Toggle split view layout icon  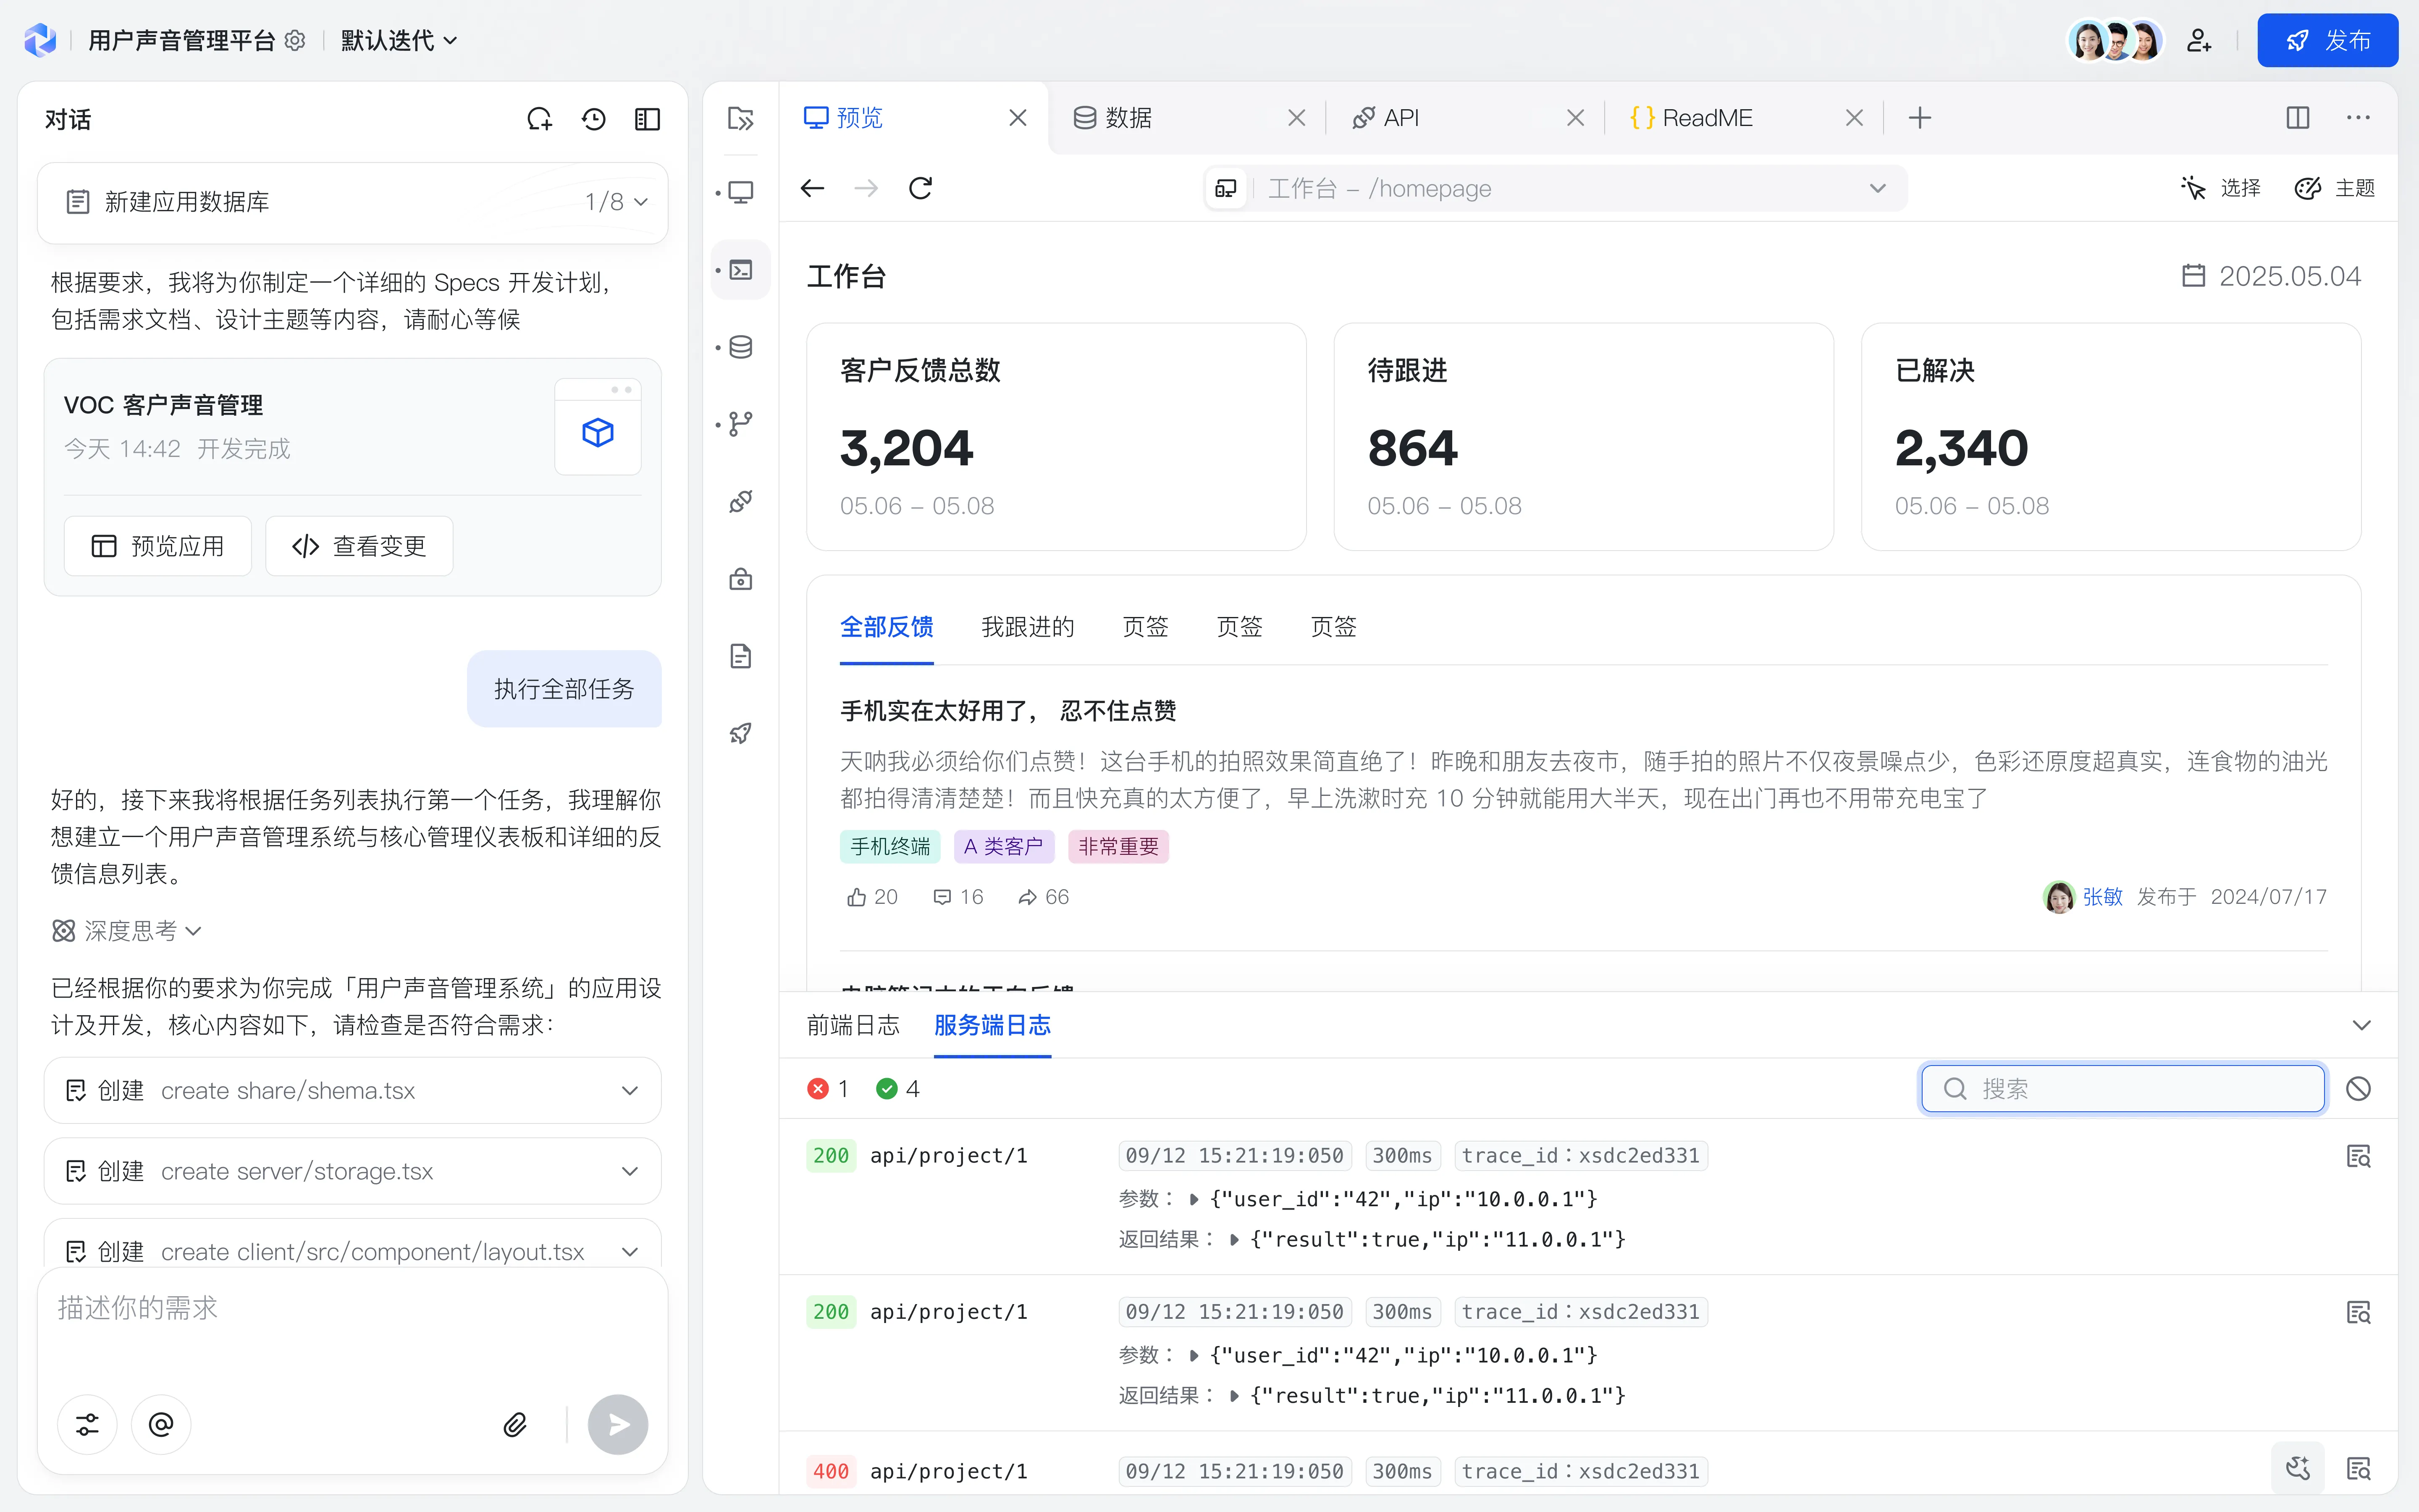coord(2298,118)
